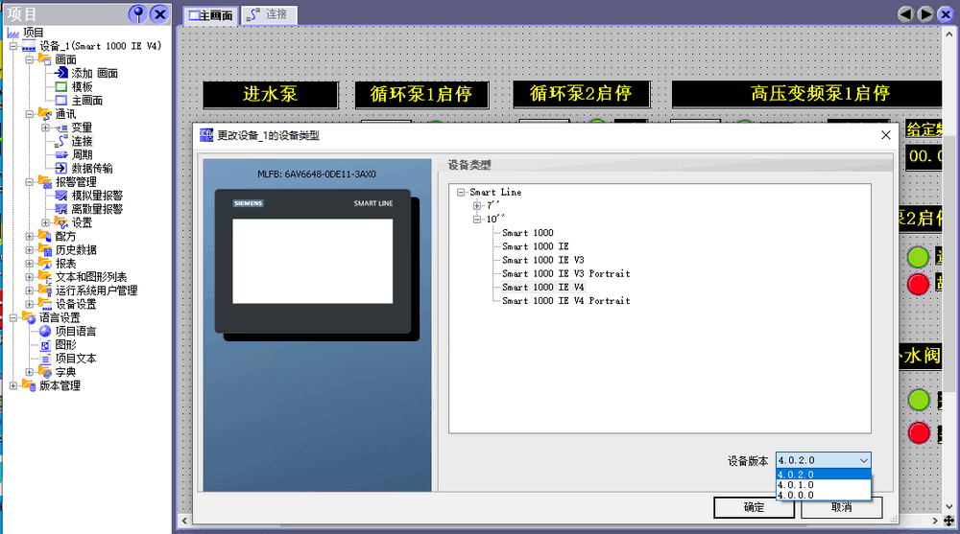The image size is (960, 534).
Task: Select Smart 1000 IE V4 device type
Action: pos(543,287)
